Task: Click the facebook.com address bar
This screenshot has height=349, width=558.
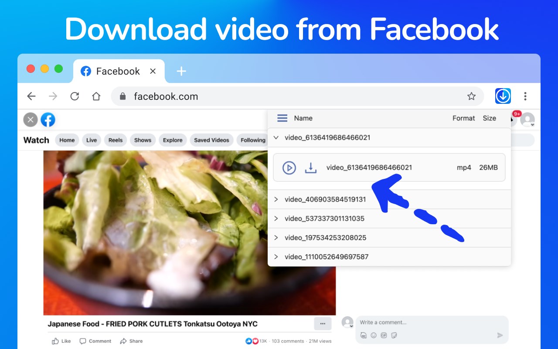Action: pyautogui.click(x=297, y=96)
